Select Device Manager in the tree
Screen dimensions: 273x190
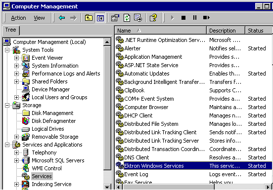pyautogui.click(x=50, y=89)
